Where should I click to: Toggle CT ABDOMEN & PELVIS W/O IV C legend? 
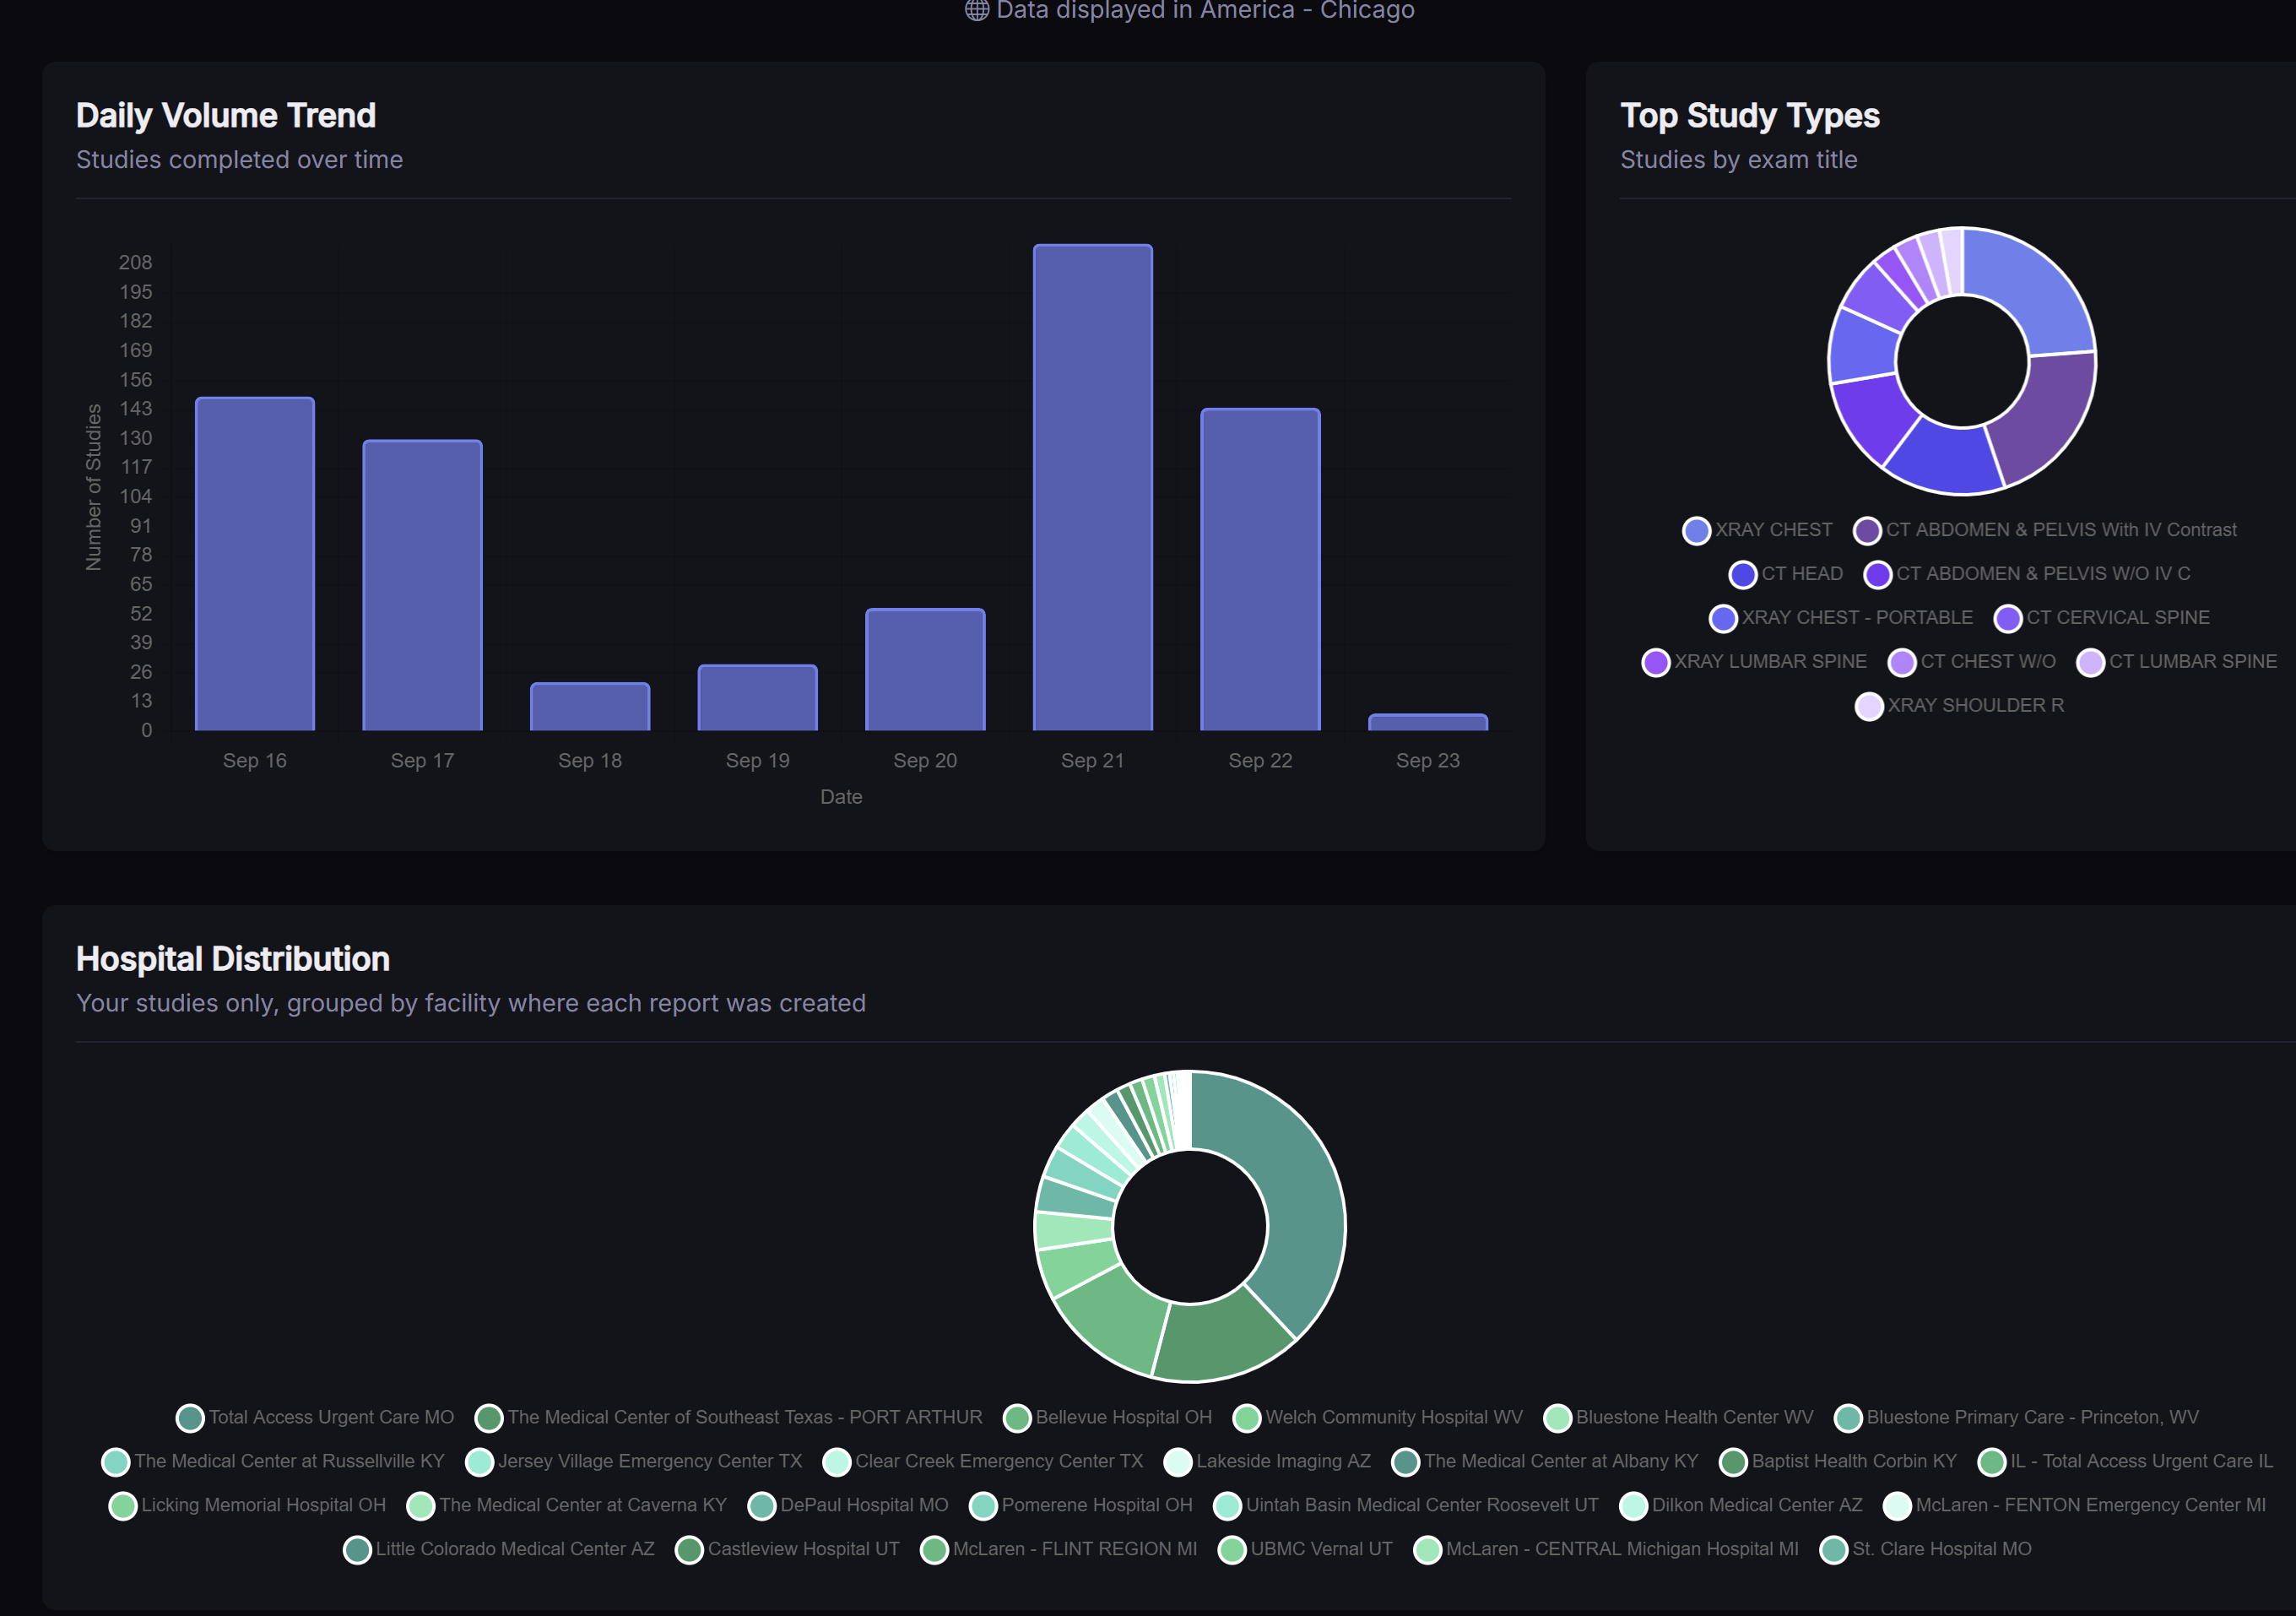coord(2027,575)
